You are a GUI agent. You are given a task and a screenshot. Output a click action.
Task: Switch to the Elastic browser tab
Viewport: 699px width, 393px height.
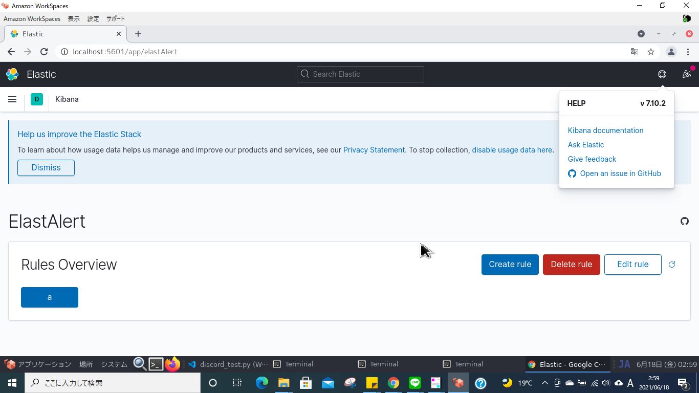[61, 34]
